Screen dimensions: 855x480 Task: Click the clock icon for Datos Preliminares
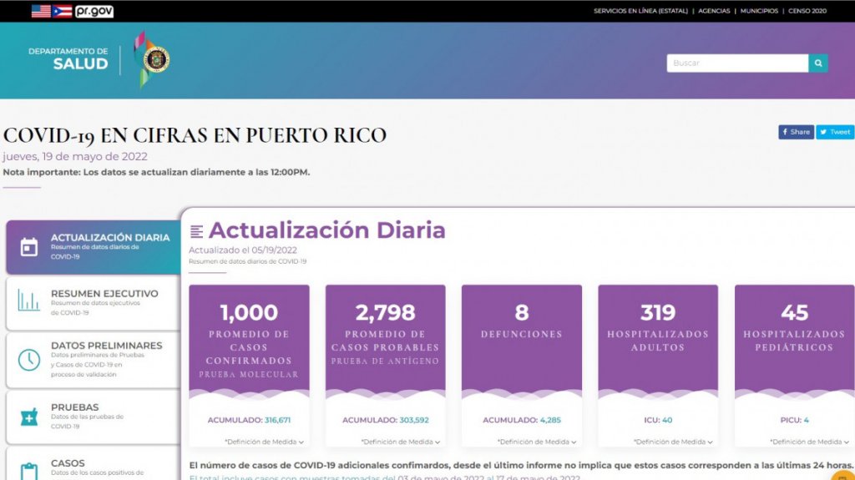(29, 359)
